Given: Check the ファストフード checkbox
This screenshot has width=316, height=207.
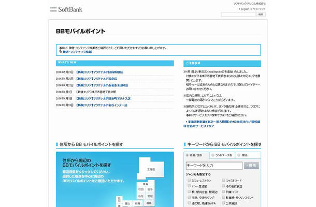Looking at the screenshot, I should point(223,180).
